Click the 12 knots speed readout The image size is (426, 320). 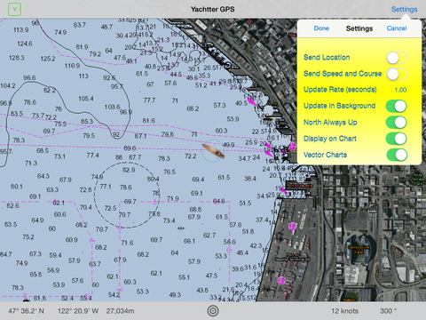(344, 311)
